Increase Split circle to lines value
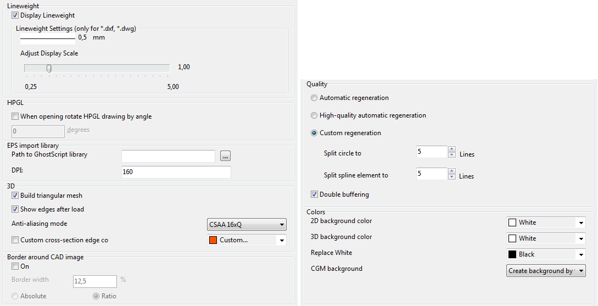The width and height of the screenshot is (598, 306). (x=452, y=149)
